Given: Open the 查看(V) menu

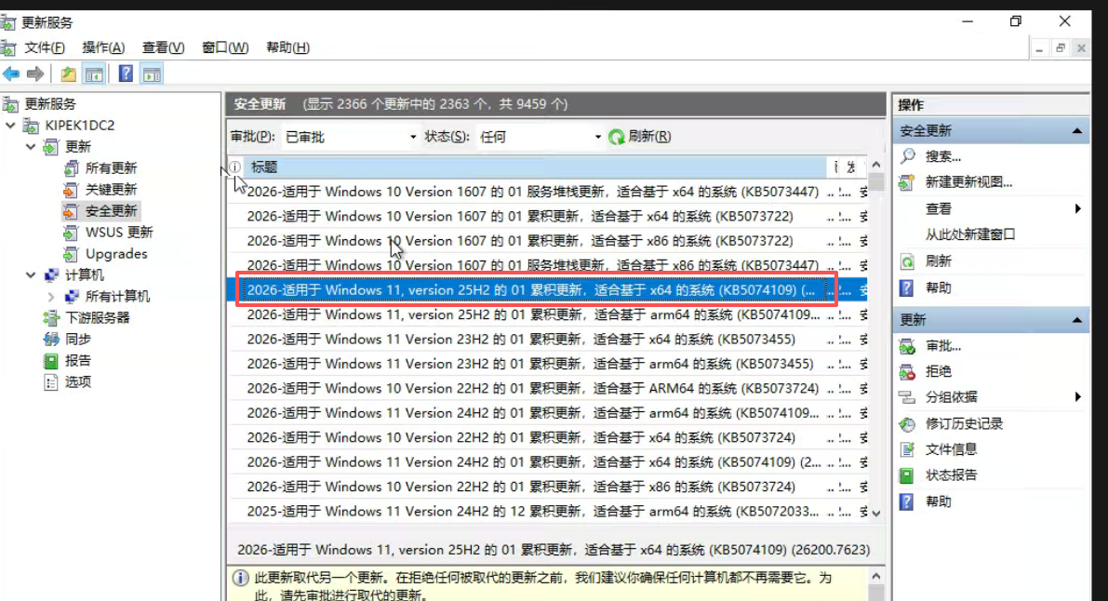Looking at the screenshot, I should pyautogui.click(x=163, y=47).
